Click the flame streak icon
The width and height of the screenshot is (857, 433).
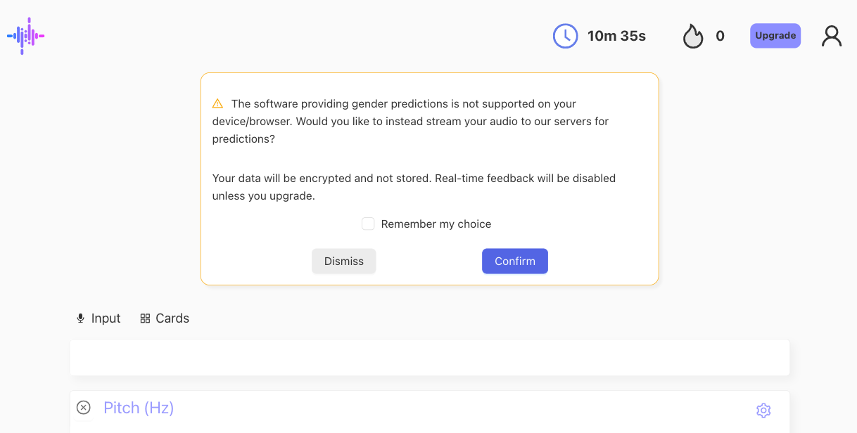point(693,36)
